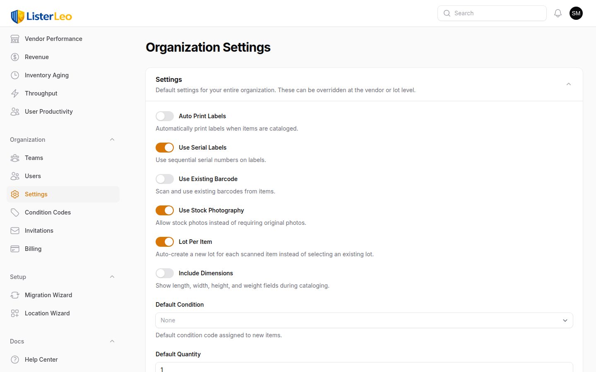596x372 pixels.
Task: Go to the Billing page
Action: 33,249
